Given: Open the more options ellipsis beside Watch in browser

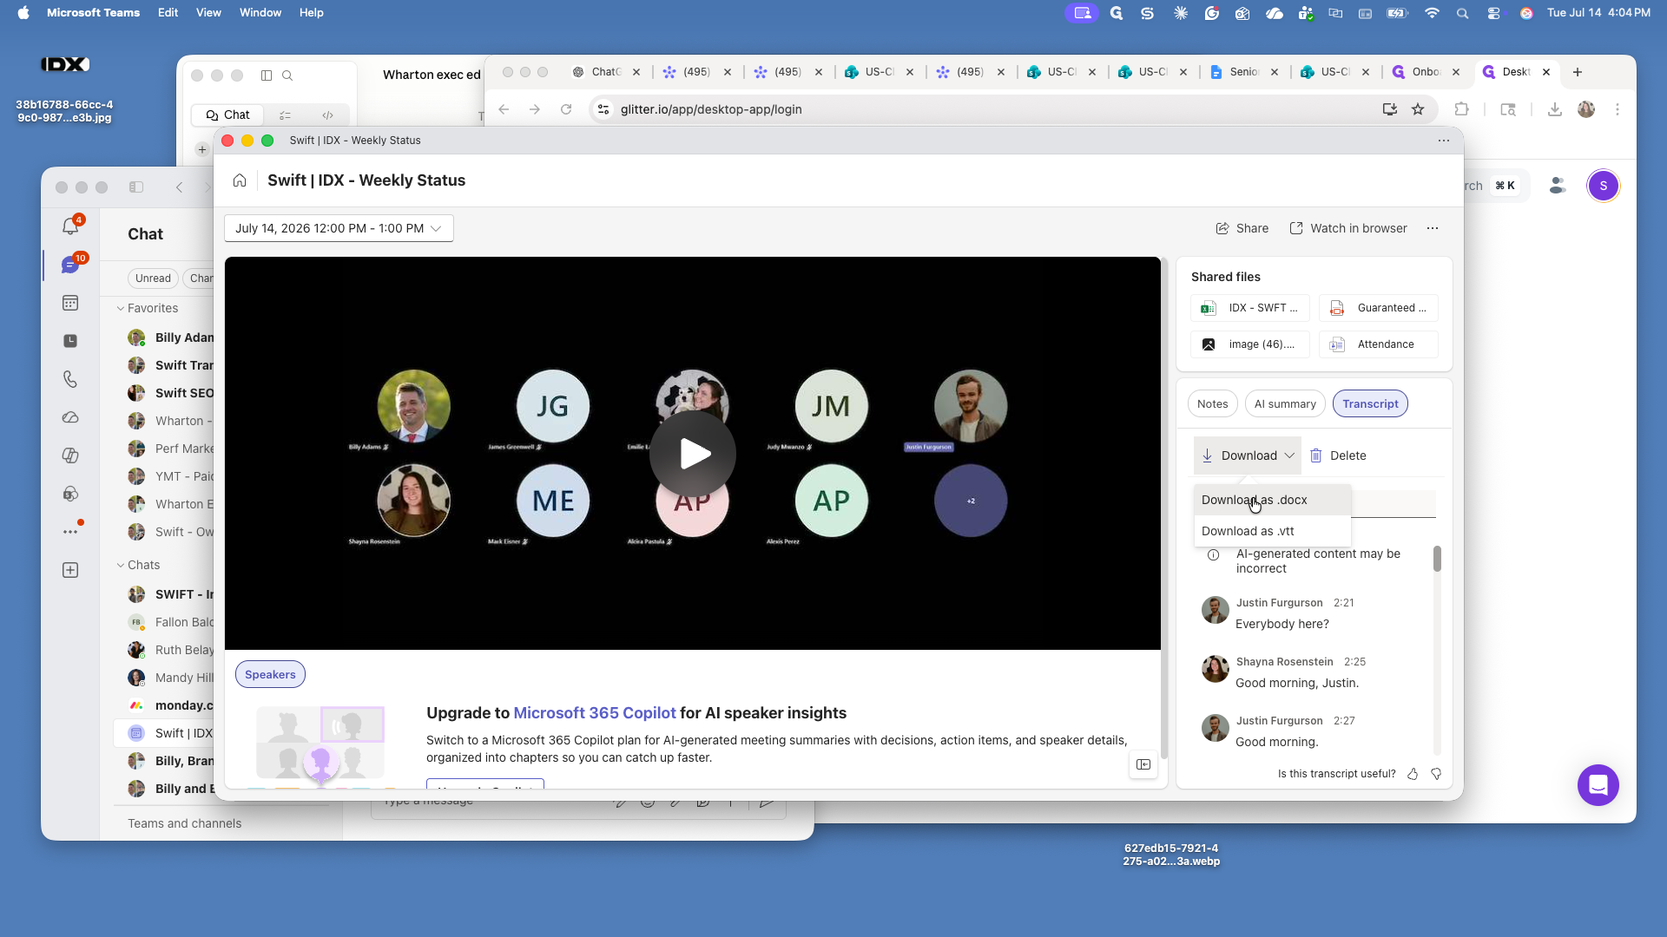Looking at the screenshot, I should (x=1433, y=228).
